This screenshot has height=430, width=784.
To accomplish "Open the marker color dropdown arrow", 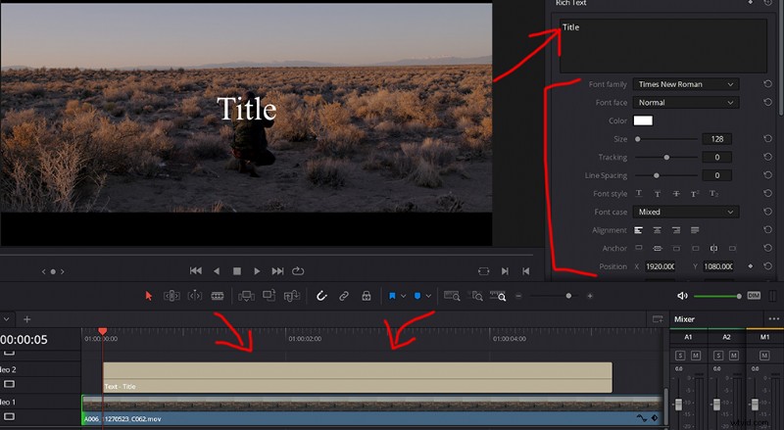I will [x=428, y=296].
